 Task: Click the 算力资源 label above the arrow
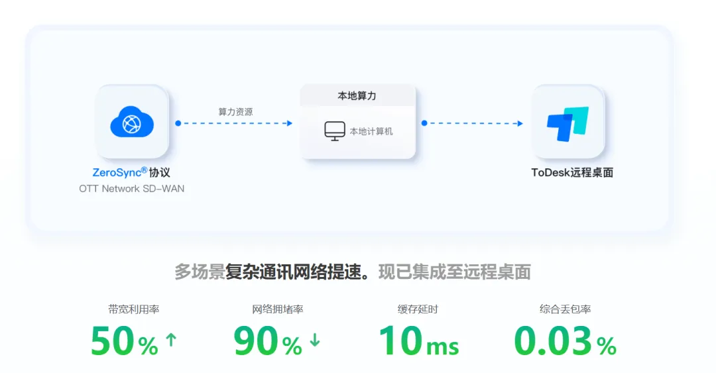tap(235, 112)
